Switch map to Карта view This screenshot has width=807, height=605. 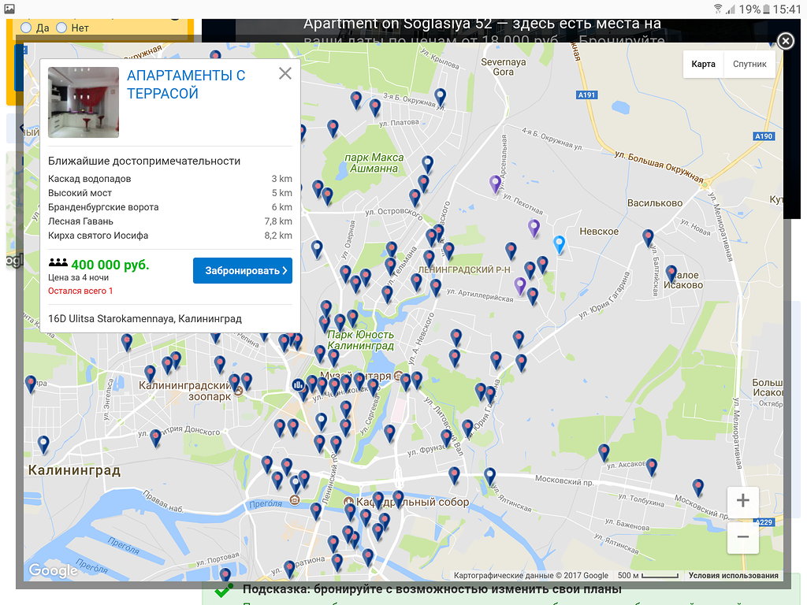(x=703, y=65)
